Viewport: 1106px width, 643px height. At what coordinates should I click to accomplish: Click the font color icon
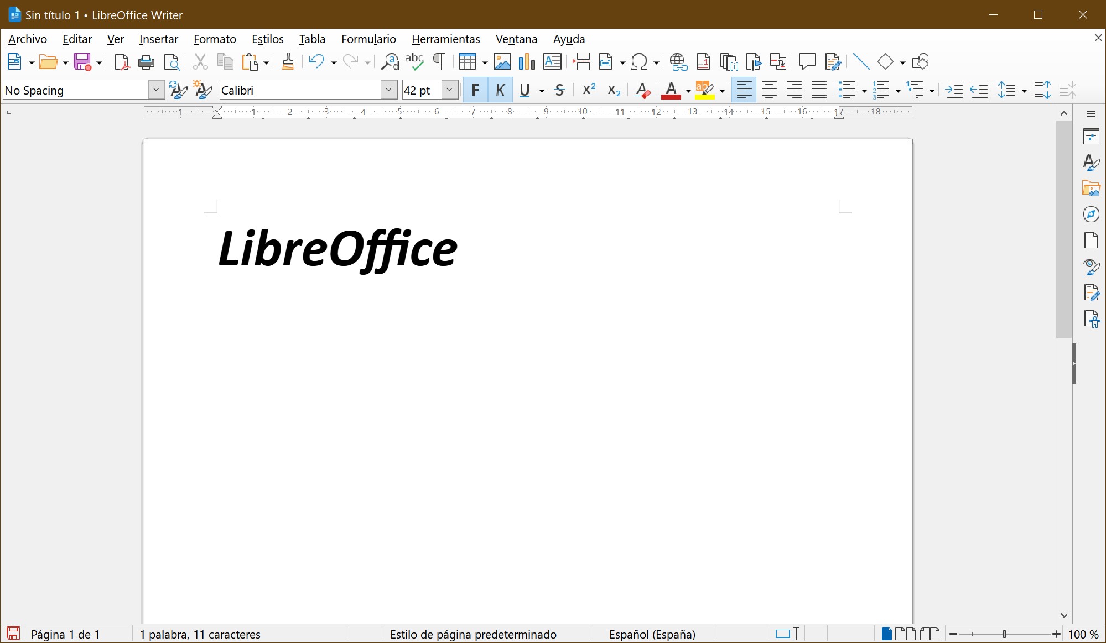670,90
